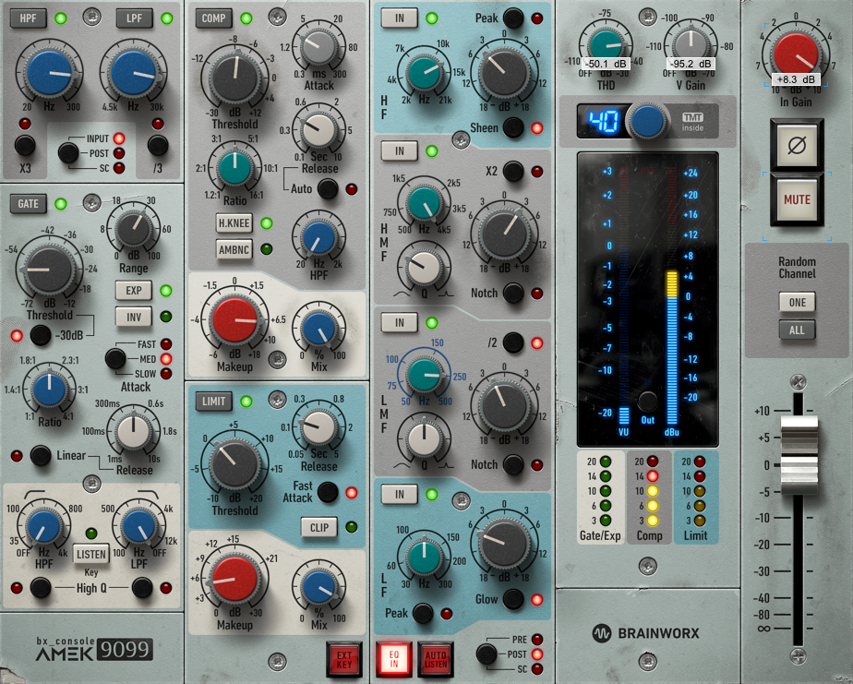Toggle the HF band IN button
Viewport: 853px width, 684px height.
coord(400,18)
